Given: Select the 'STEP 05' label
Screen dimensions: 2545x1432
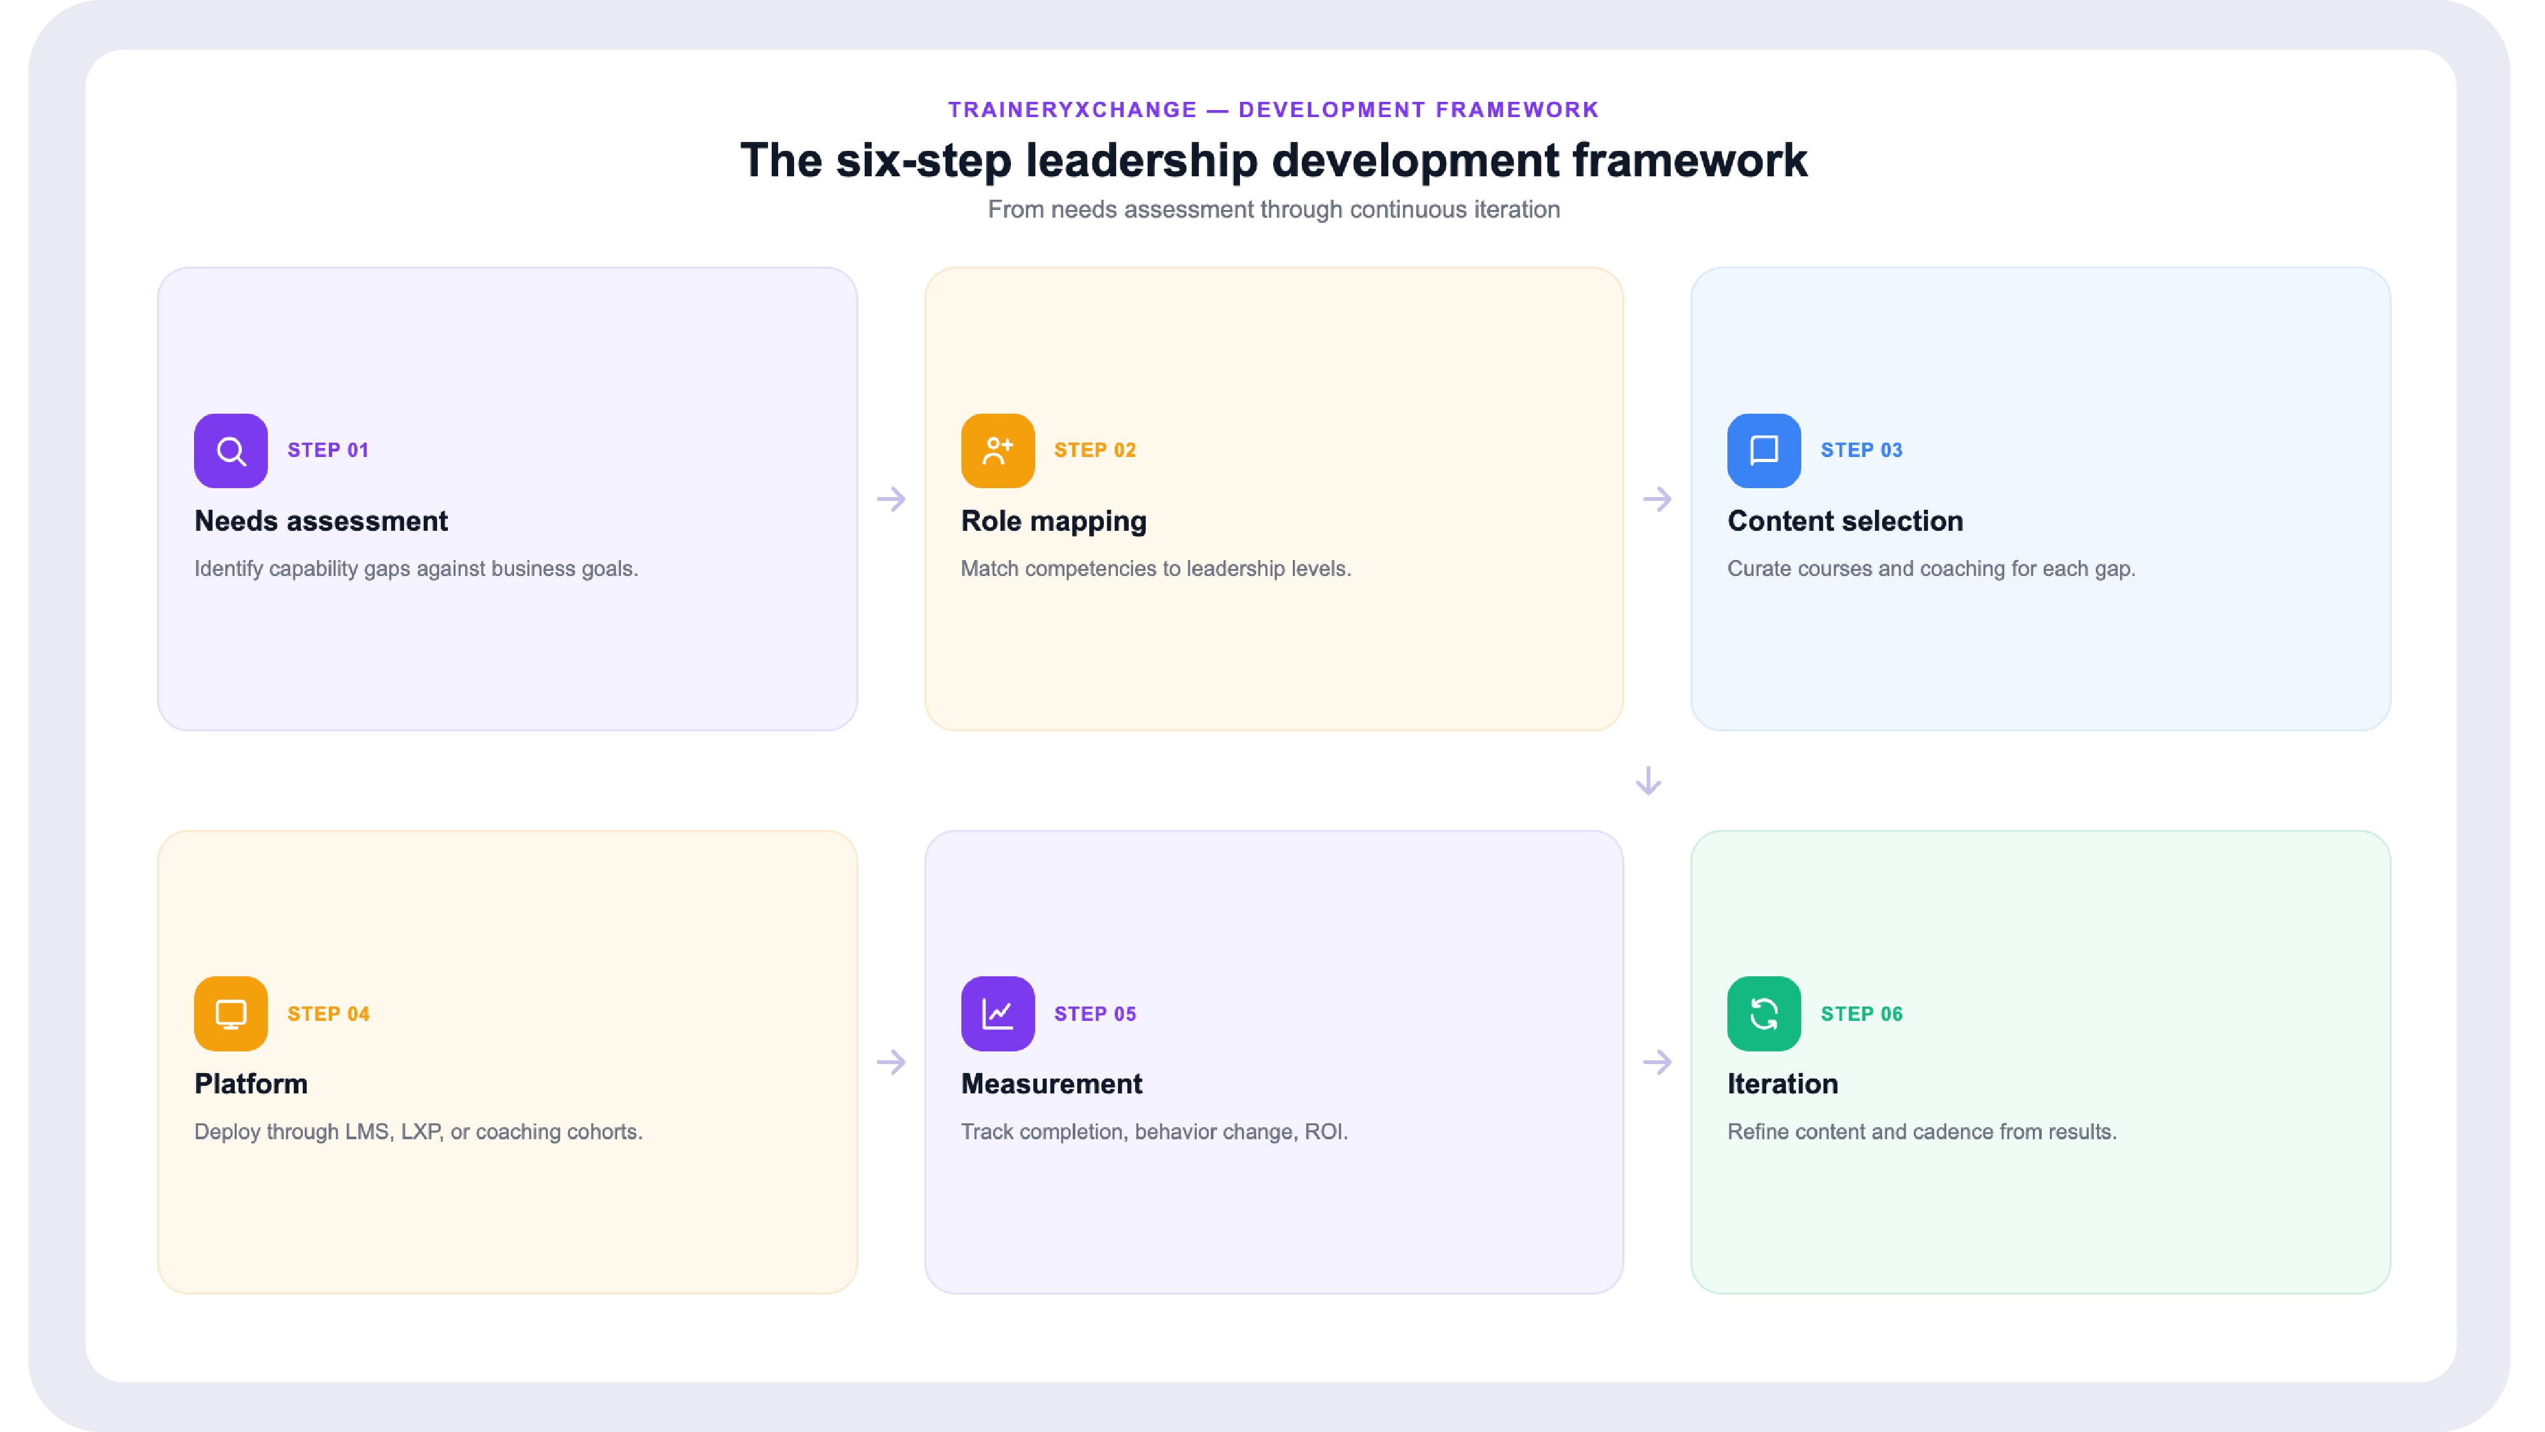Looking at the screenshot, I should (1094, 1014).
